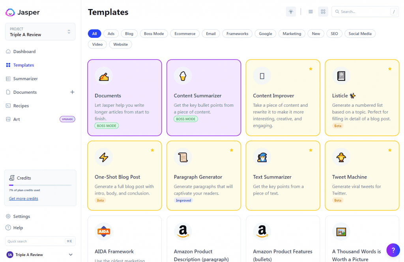
Task: Open the Content Improver template title
Action: click(x=273, y=95)
